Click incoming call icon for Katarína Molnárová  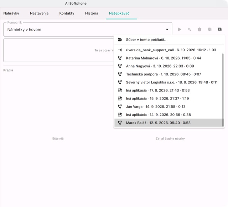click(x=120, y=58)
